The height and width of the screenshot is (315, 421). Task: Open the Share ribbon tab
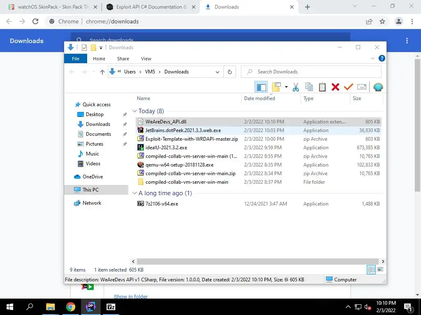123,58
